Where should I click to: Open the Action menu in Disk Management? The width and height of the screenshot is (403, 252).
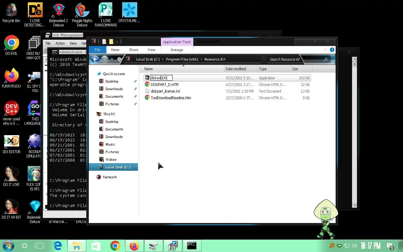pos(60,43)
